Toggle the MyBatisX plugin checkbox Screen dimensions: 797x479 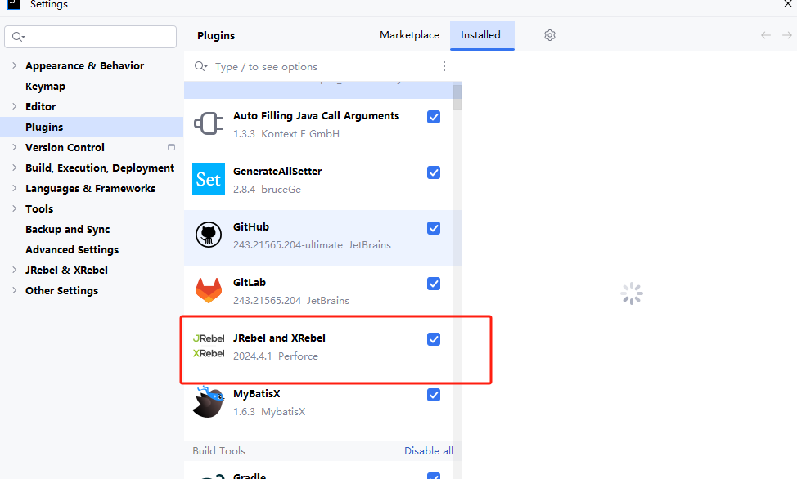pyautogui.click(x=434, y=395)
